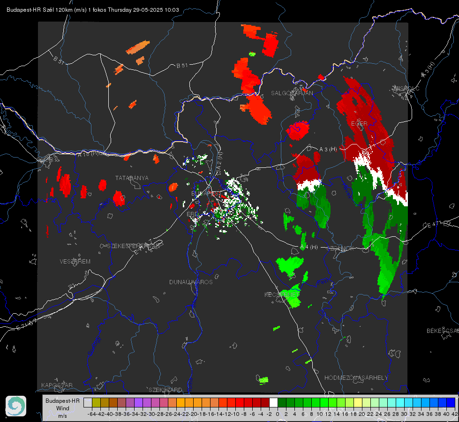Click the 'Somogy' county label

[94, 346]
